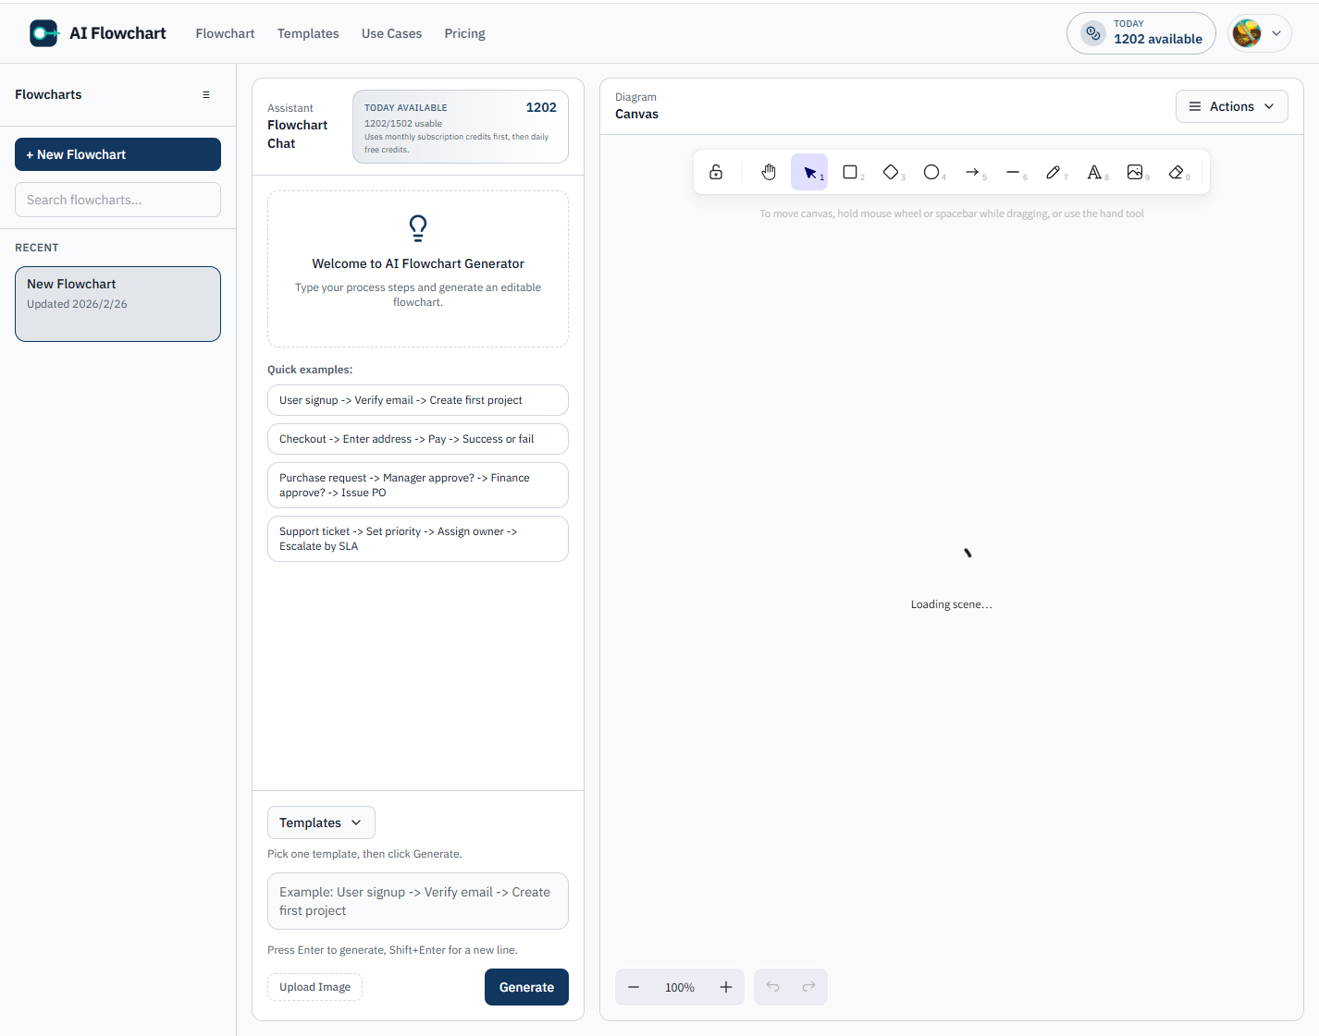Select the Rectangle shape tool
Screen dimensions: 1319x1036
(850, 172)
